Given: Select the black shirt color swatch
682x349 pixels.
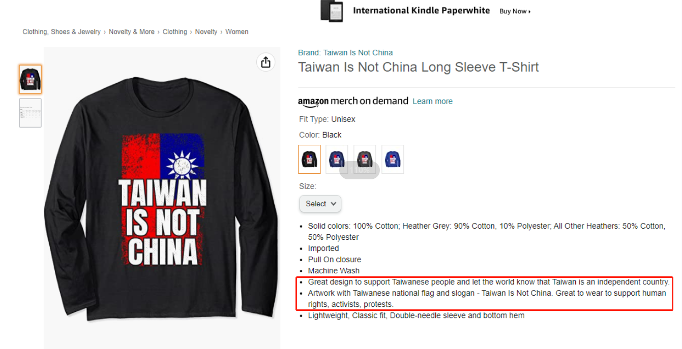Looking at the screenshot, I should pyautogui.click(x=309, y=160).
